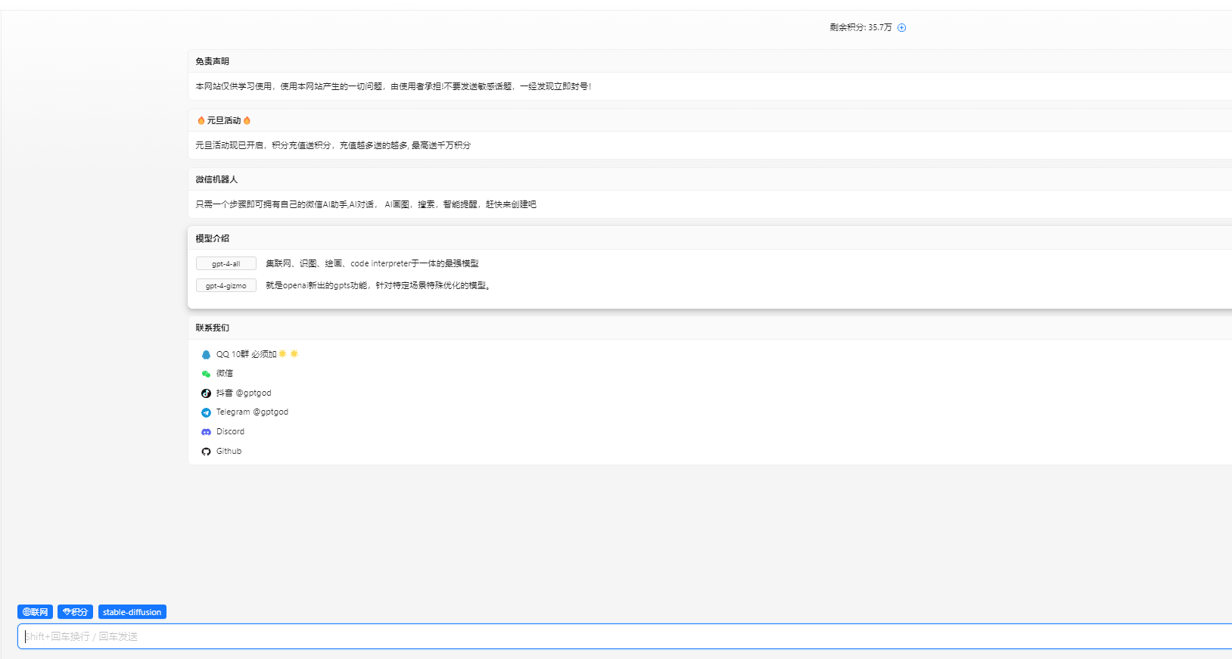Toggle the 联网 web access button
This screenshot has width=1232, height=659.
[x=35, y=612]
